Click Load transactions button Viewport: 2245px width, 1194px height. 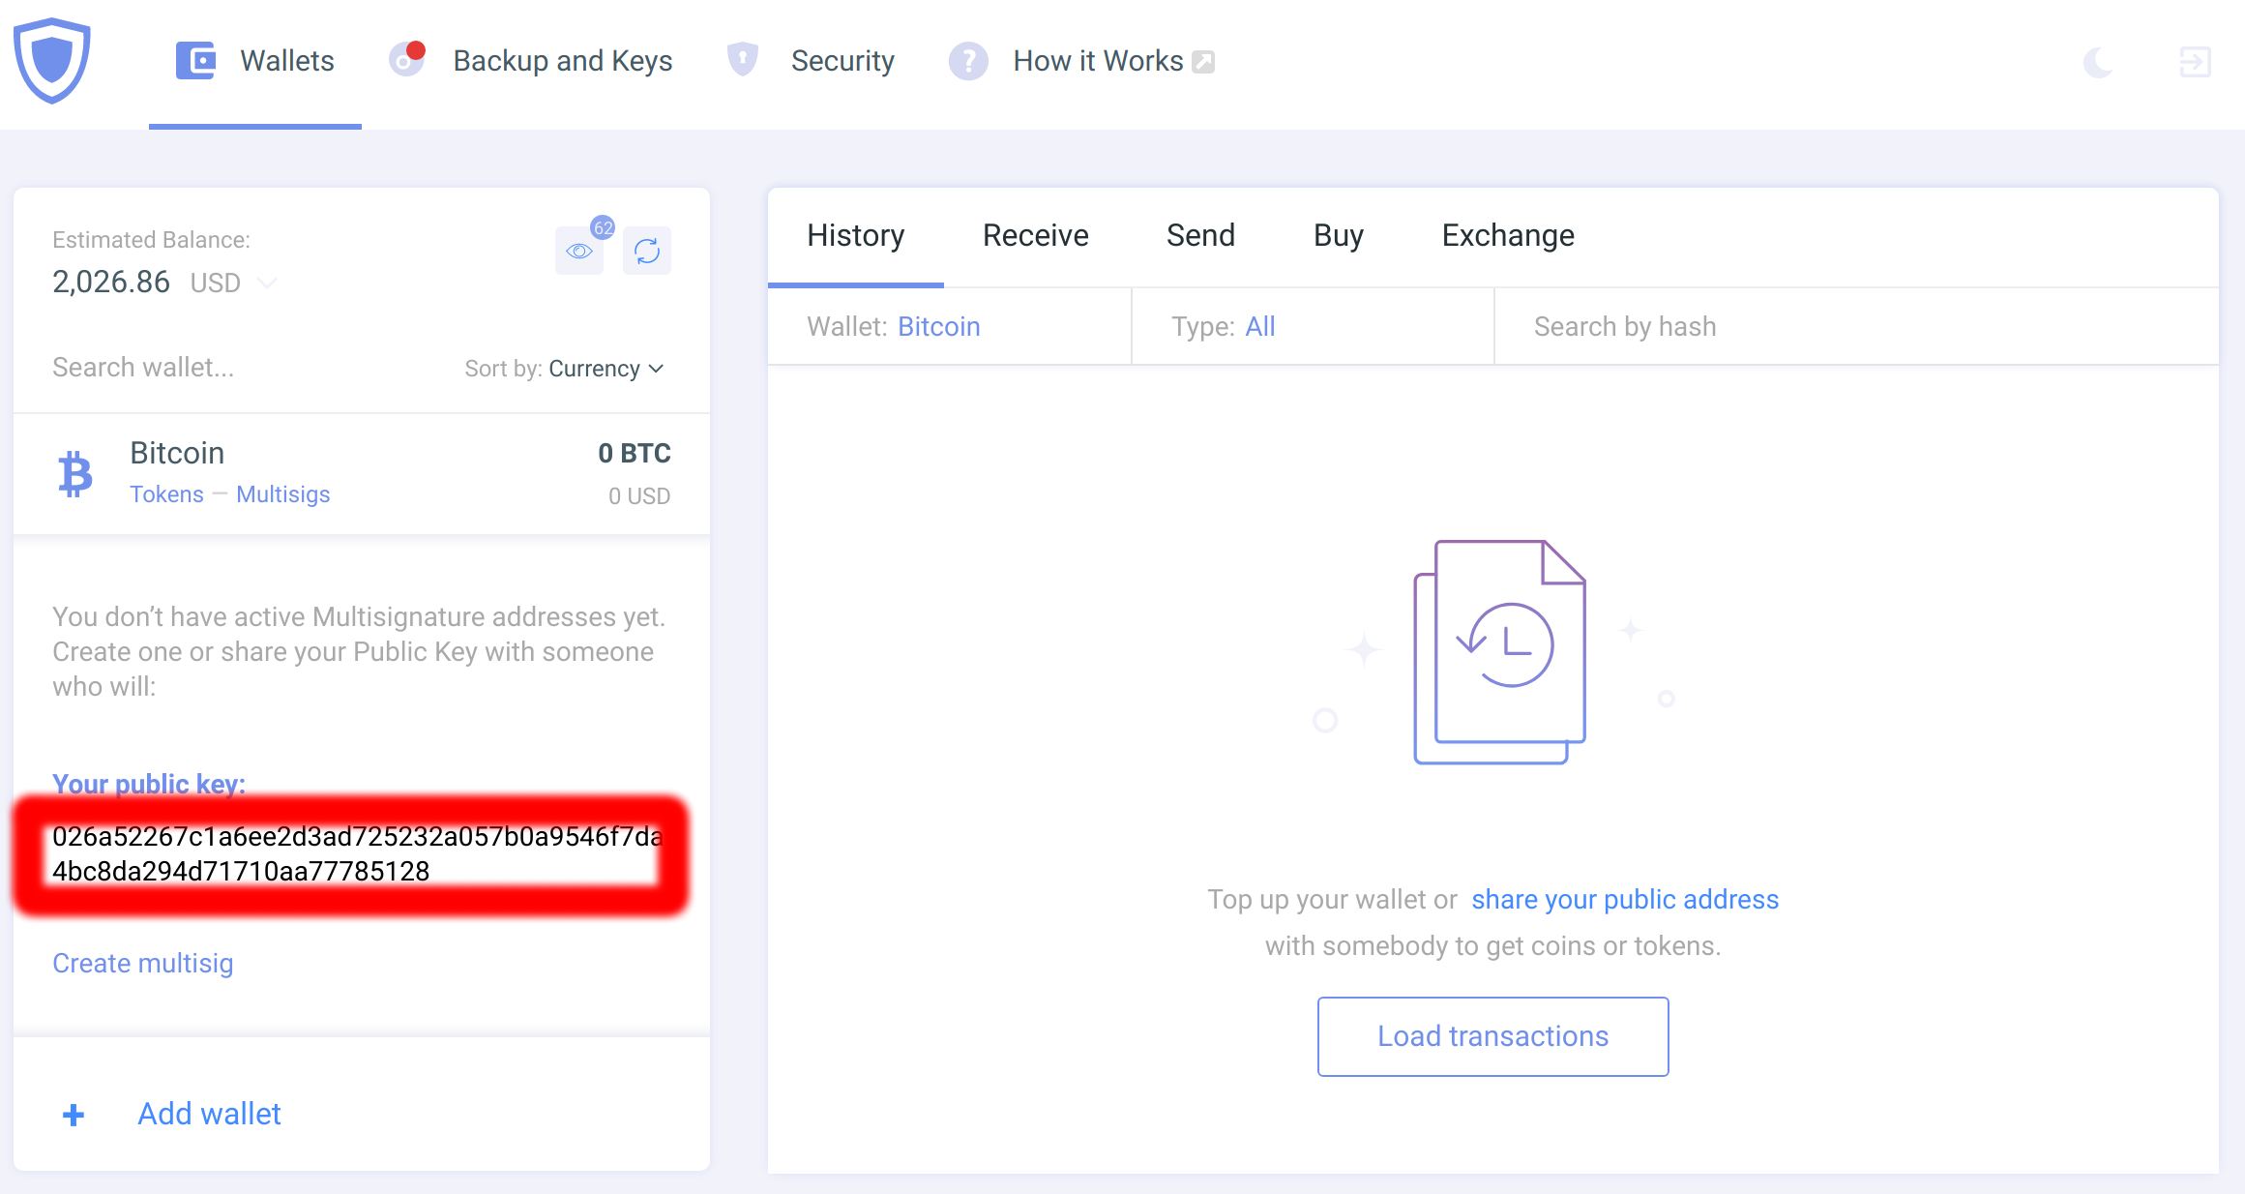(x=1493, y=1036)
